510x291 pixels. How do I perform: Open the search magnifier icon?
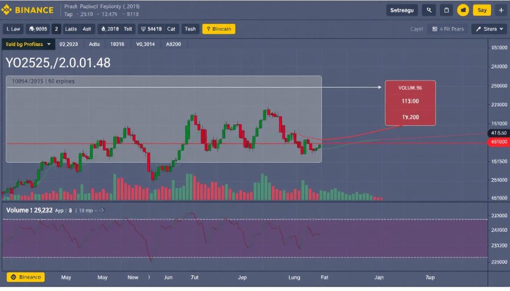pyautogui.click(x=429, y=10)
